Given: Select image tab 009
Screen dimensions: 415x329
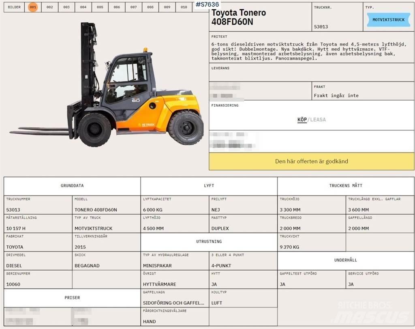Looking at the screenshot, I should pyautogui.click(x=167, y=7).
